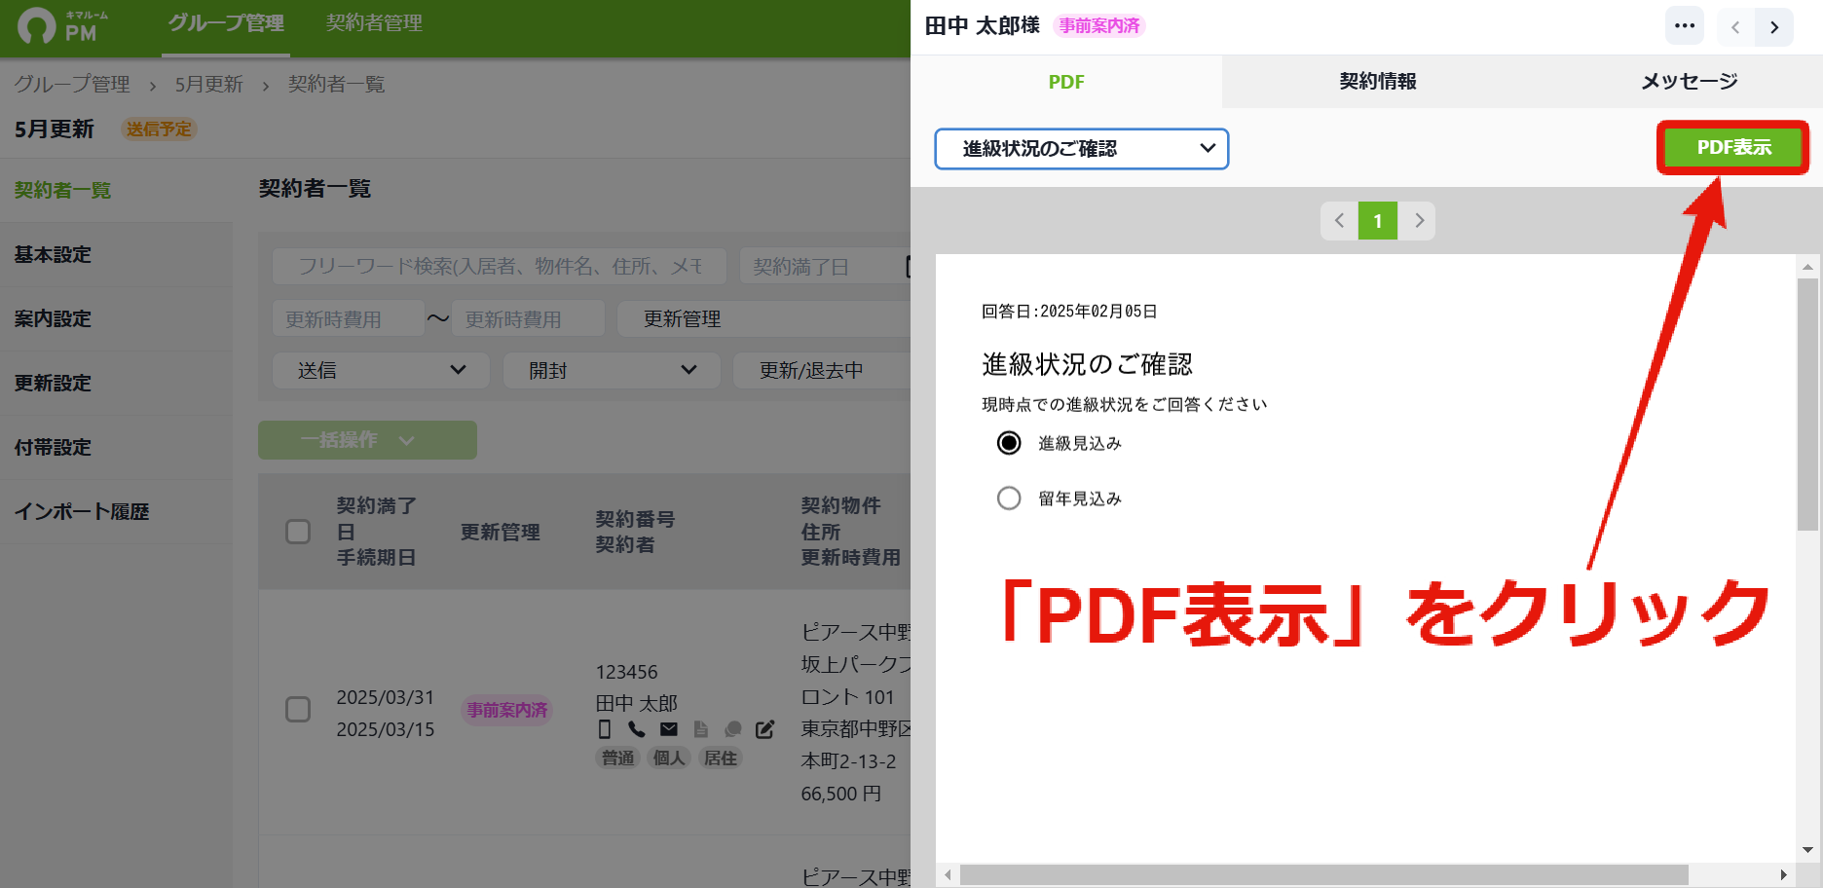Click 契約者一覧 breadcrumb link
1823x888 pixels.
337,85
